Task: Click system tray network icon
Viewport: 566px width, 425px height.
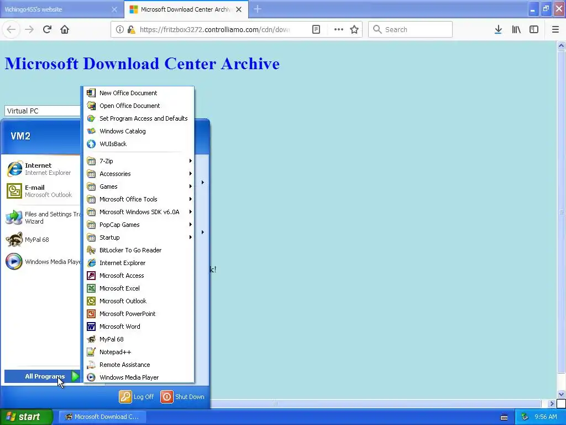Action: tap(525, 417)
